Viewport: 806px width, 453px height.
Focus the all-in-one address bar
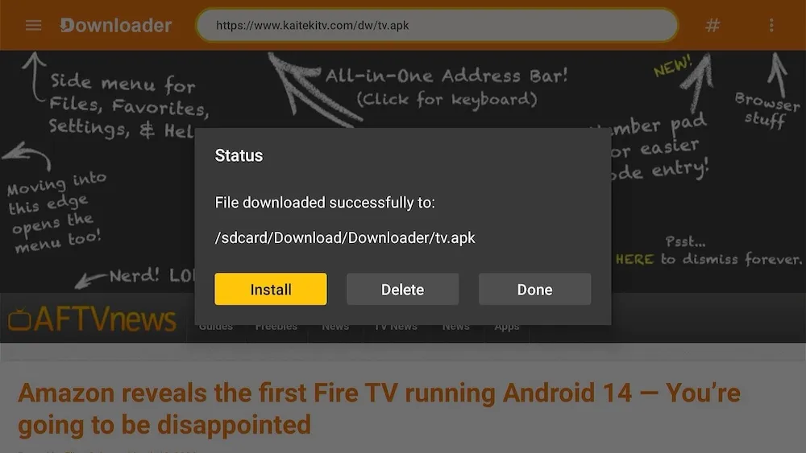point(437,25)
